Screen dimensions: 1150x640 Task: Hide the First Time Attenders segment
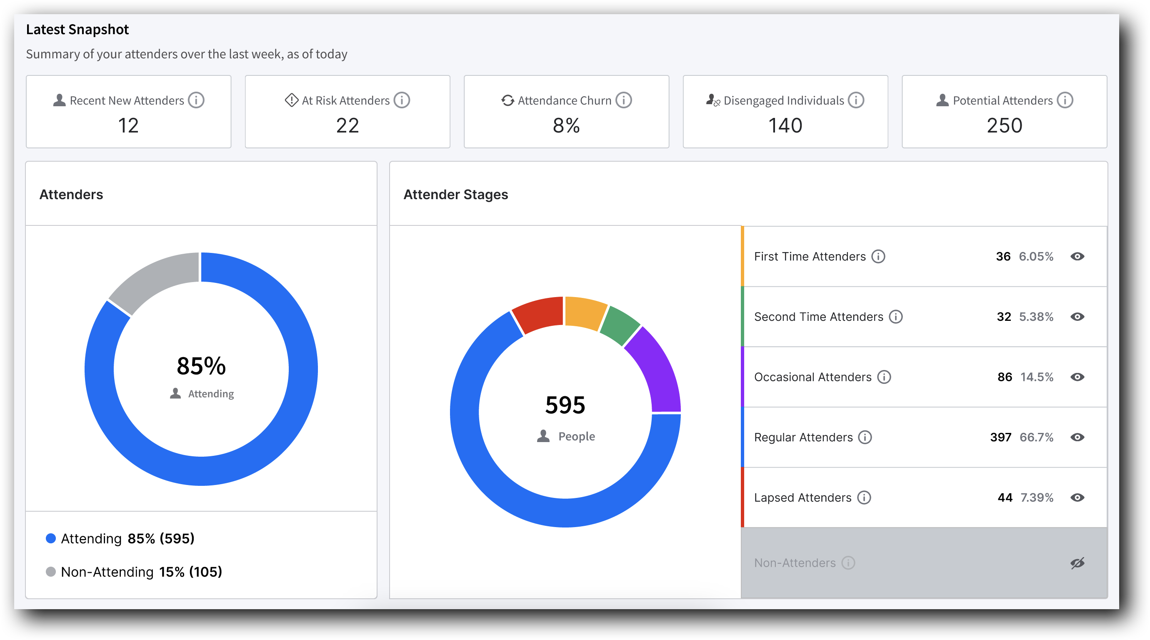pos(1077,257)
